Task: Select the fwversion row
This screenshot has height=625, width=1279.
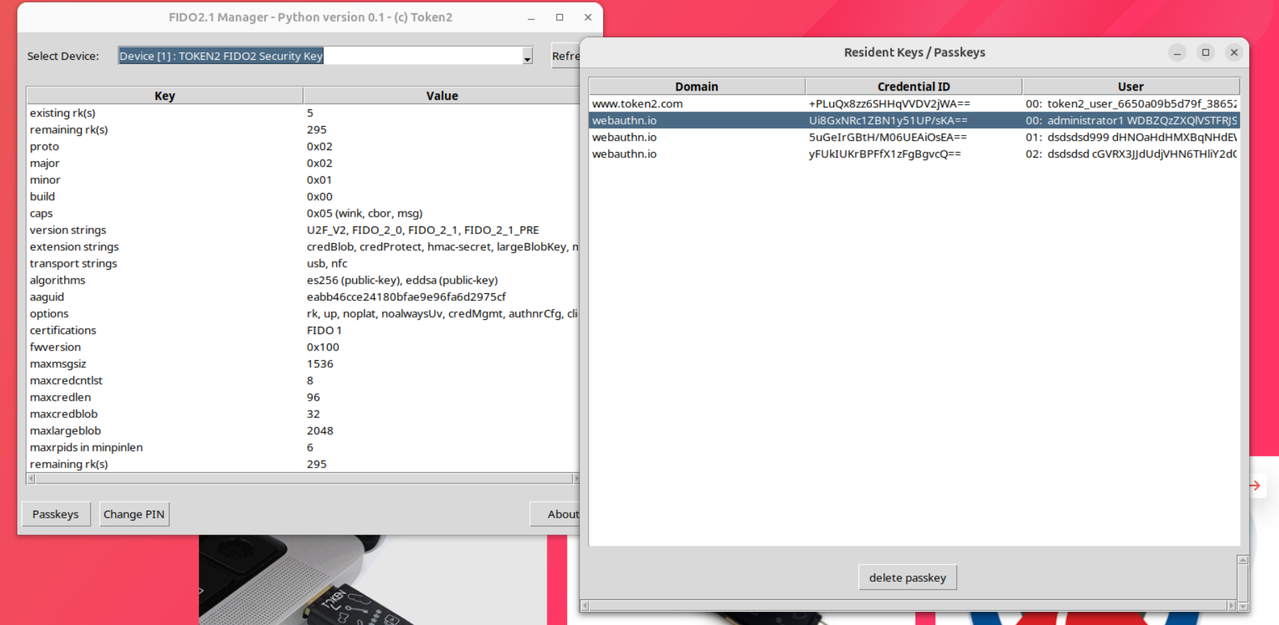Action: tap(303, 347)
